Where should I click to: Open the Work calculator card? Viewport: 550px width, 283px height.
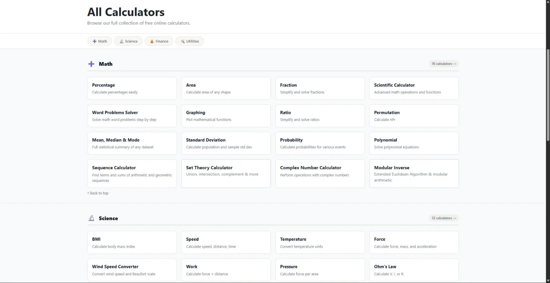pyautogui.click(x=226, y=270)
